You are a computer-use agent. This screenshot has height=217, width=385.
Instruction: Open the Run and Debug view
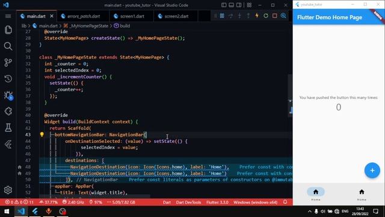[8, 95]
